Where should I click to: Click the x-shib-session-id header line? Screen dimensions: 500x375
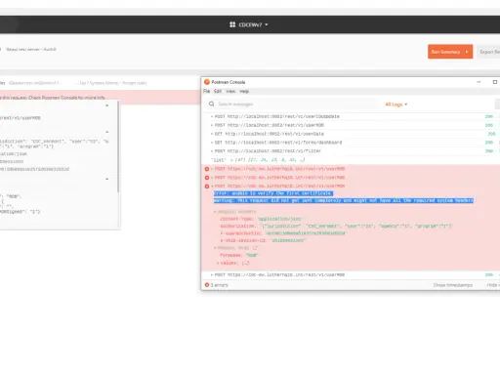tap(263, 240)
